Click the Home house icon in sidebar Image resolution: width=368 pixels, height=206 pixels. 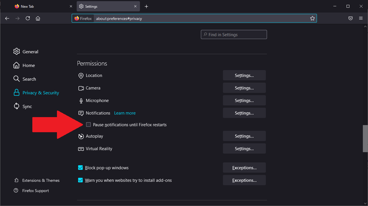17,65
